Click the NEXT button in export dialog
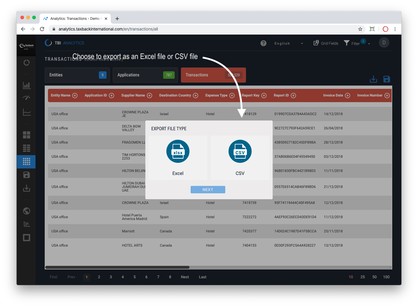This screenshot has width=418, height=307. click(208, 189)
